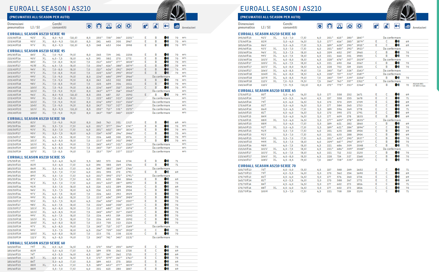Viewport: 439px width, 272px height.
Task: Select the Euroall Season AS210 Serie 40 heading
Action: 36,34
